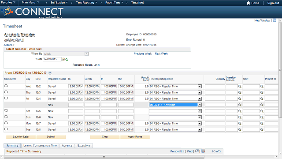Open the Main Menu
The height and width of the screenshot is (159, 282).
(x=30, y=3)
